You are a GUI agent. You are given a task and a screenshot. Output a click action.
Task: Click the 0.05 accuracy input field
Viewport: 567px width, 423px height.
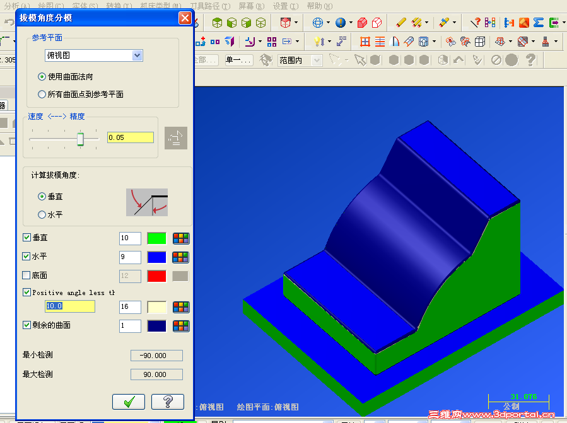(131, 137)
